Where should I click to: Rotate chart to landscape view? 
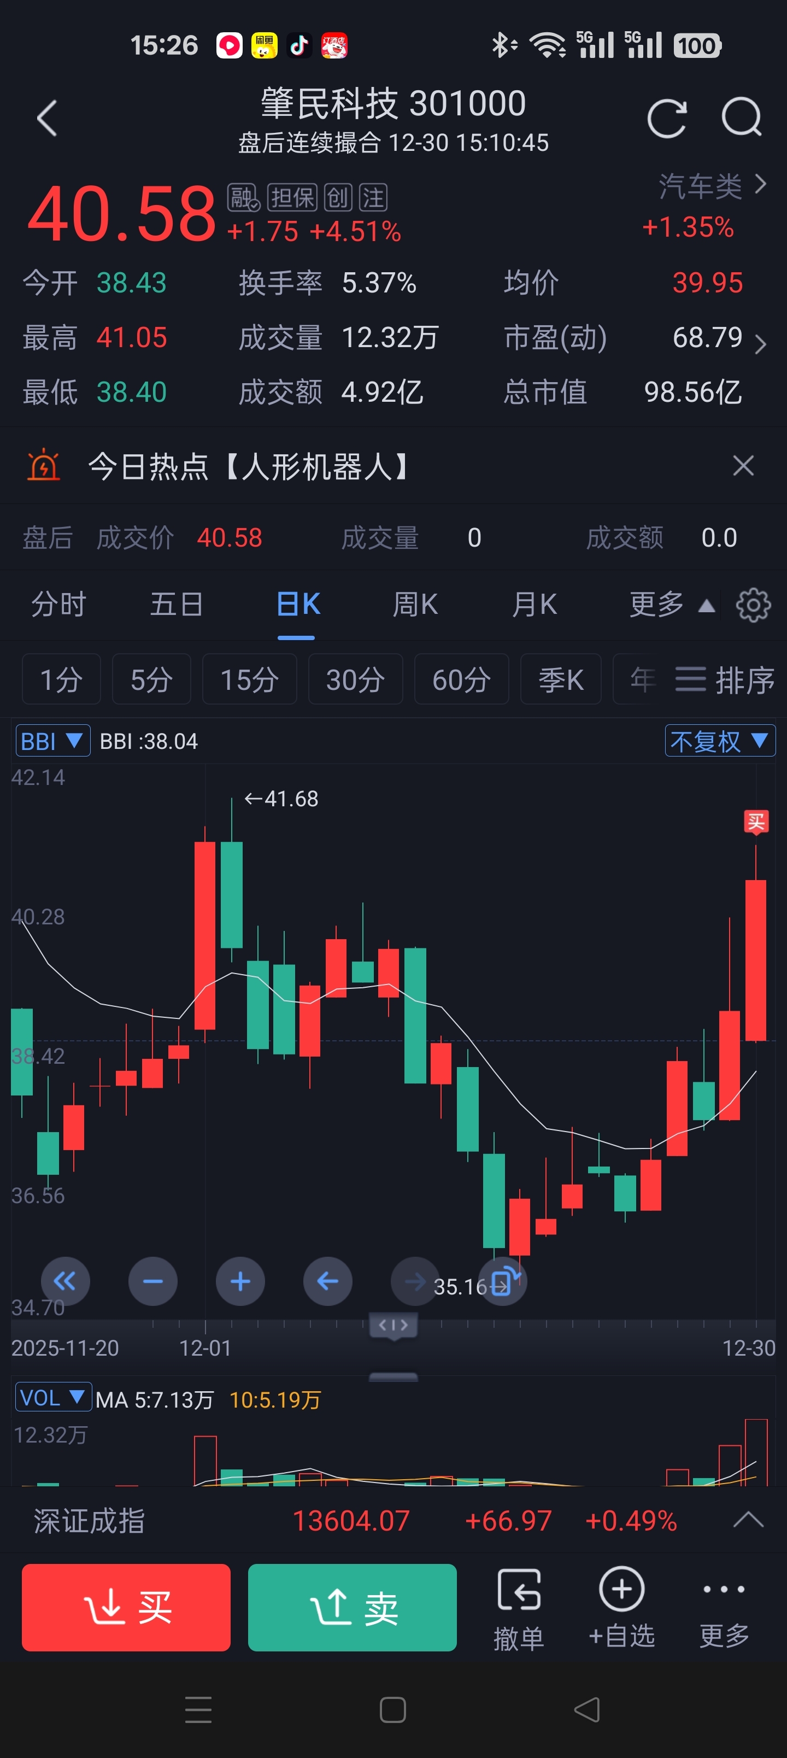coord(503,1282)
